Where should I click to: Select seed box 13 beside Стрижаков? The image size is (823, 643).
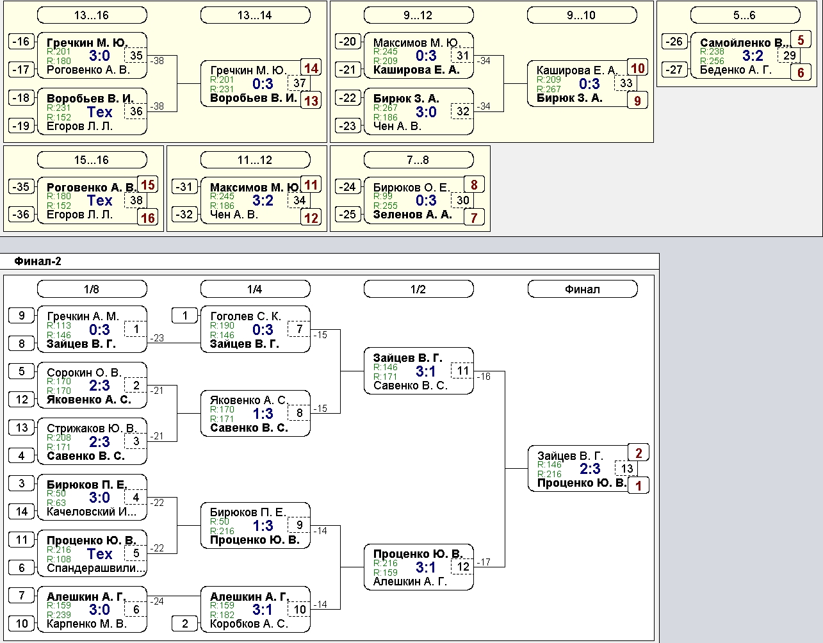pyautogui.click(x=22, y=427)
